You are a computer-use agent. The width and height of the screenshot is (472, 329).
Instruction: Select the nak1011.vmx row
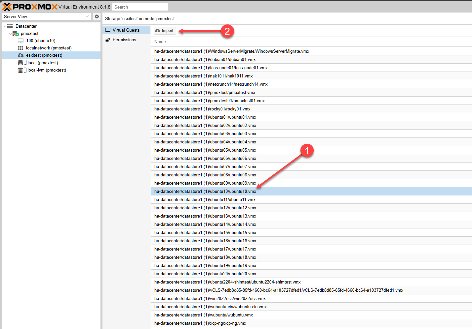click(311, 76)
